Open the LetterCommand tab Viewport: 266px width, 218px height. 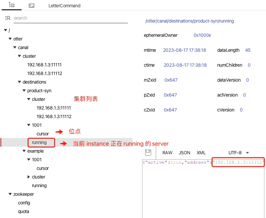(64, 5)
